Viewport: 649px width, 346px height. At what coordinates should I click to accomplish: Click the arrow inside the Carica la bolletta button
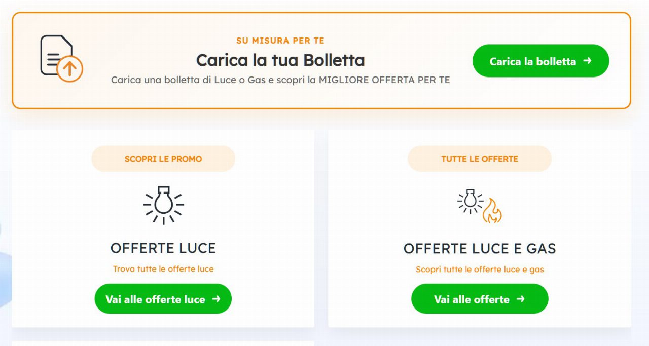coord(587,61)
